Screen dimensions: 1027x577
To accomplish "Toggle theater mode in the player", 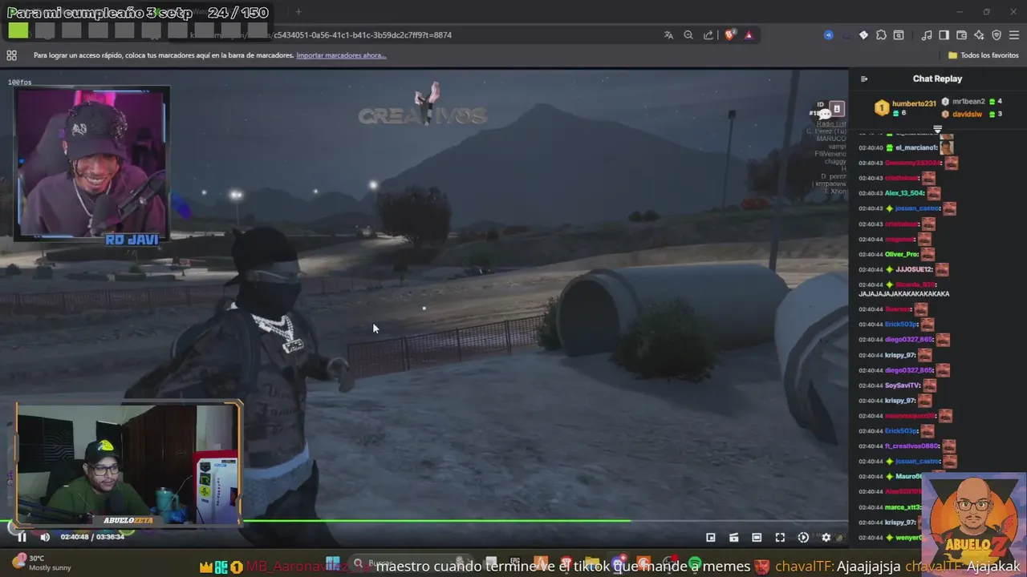I will pyautogui.click(x=757, y=538).
